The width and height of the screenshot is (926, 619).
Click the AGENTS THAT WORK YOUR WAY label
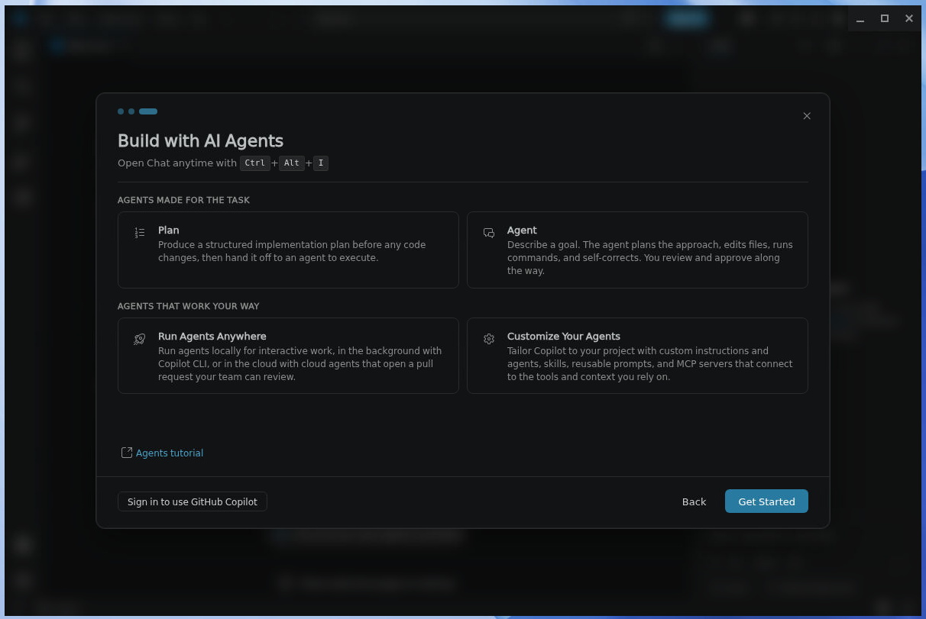pyautogui.click(x=189, y=306)
